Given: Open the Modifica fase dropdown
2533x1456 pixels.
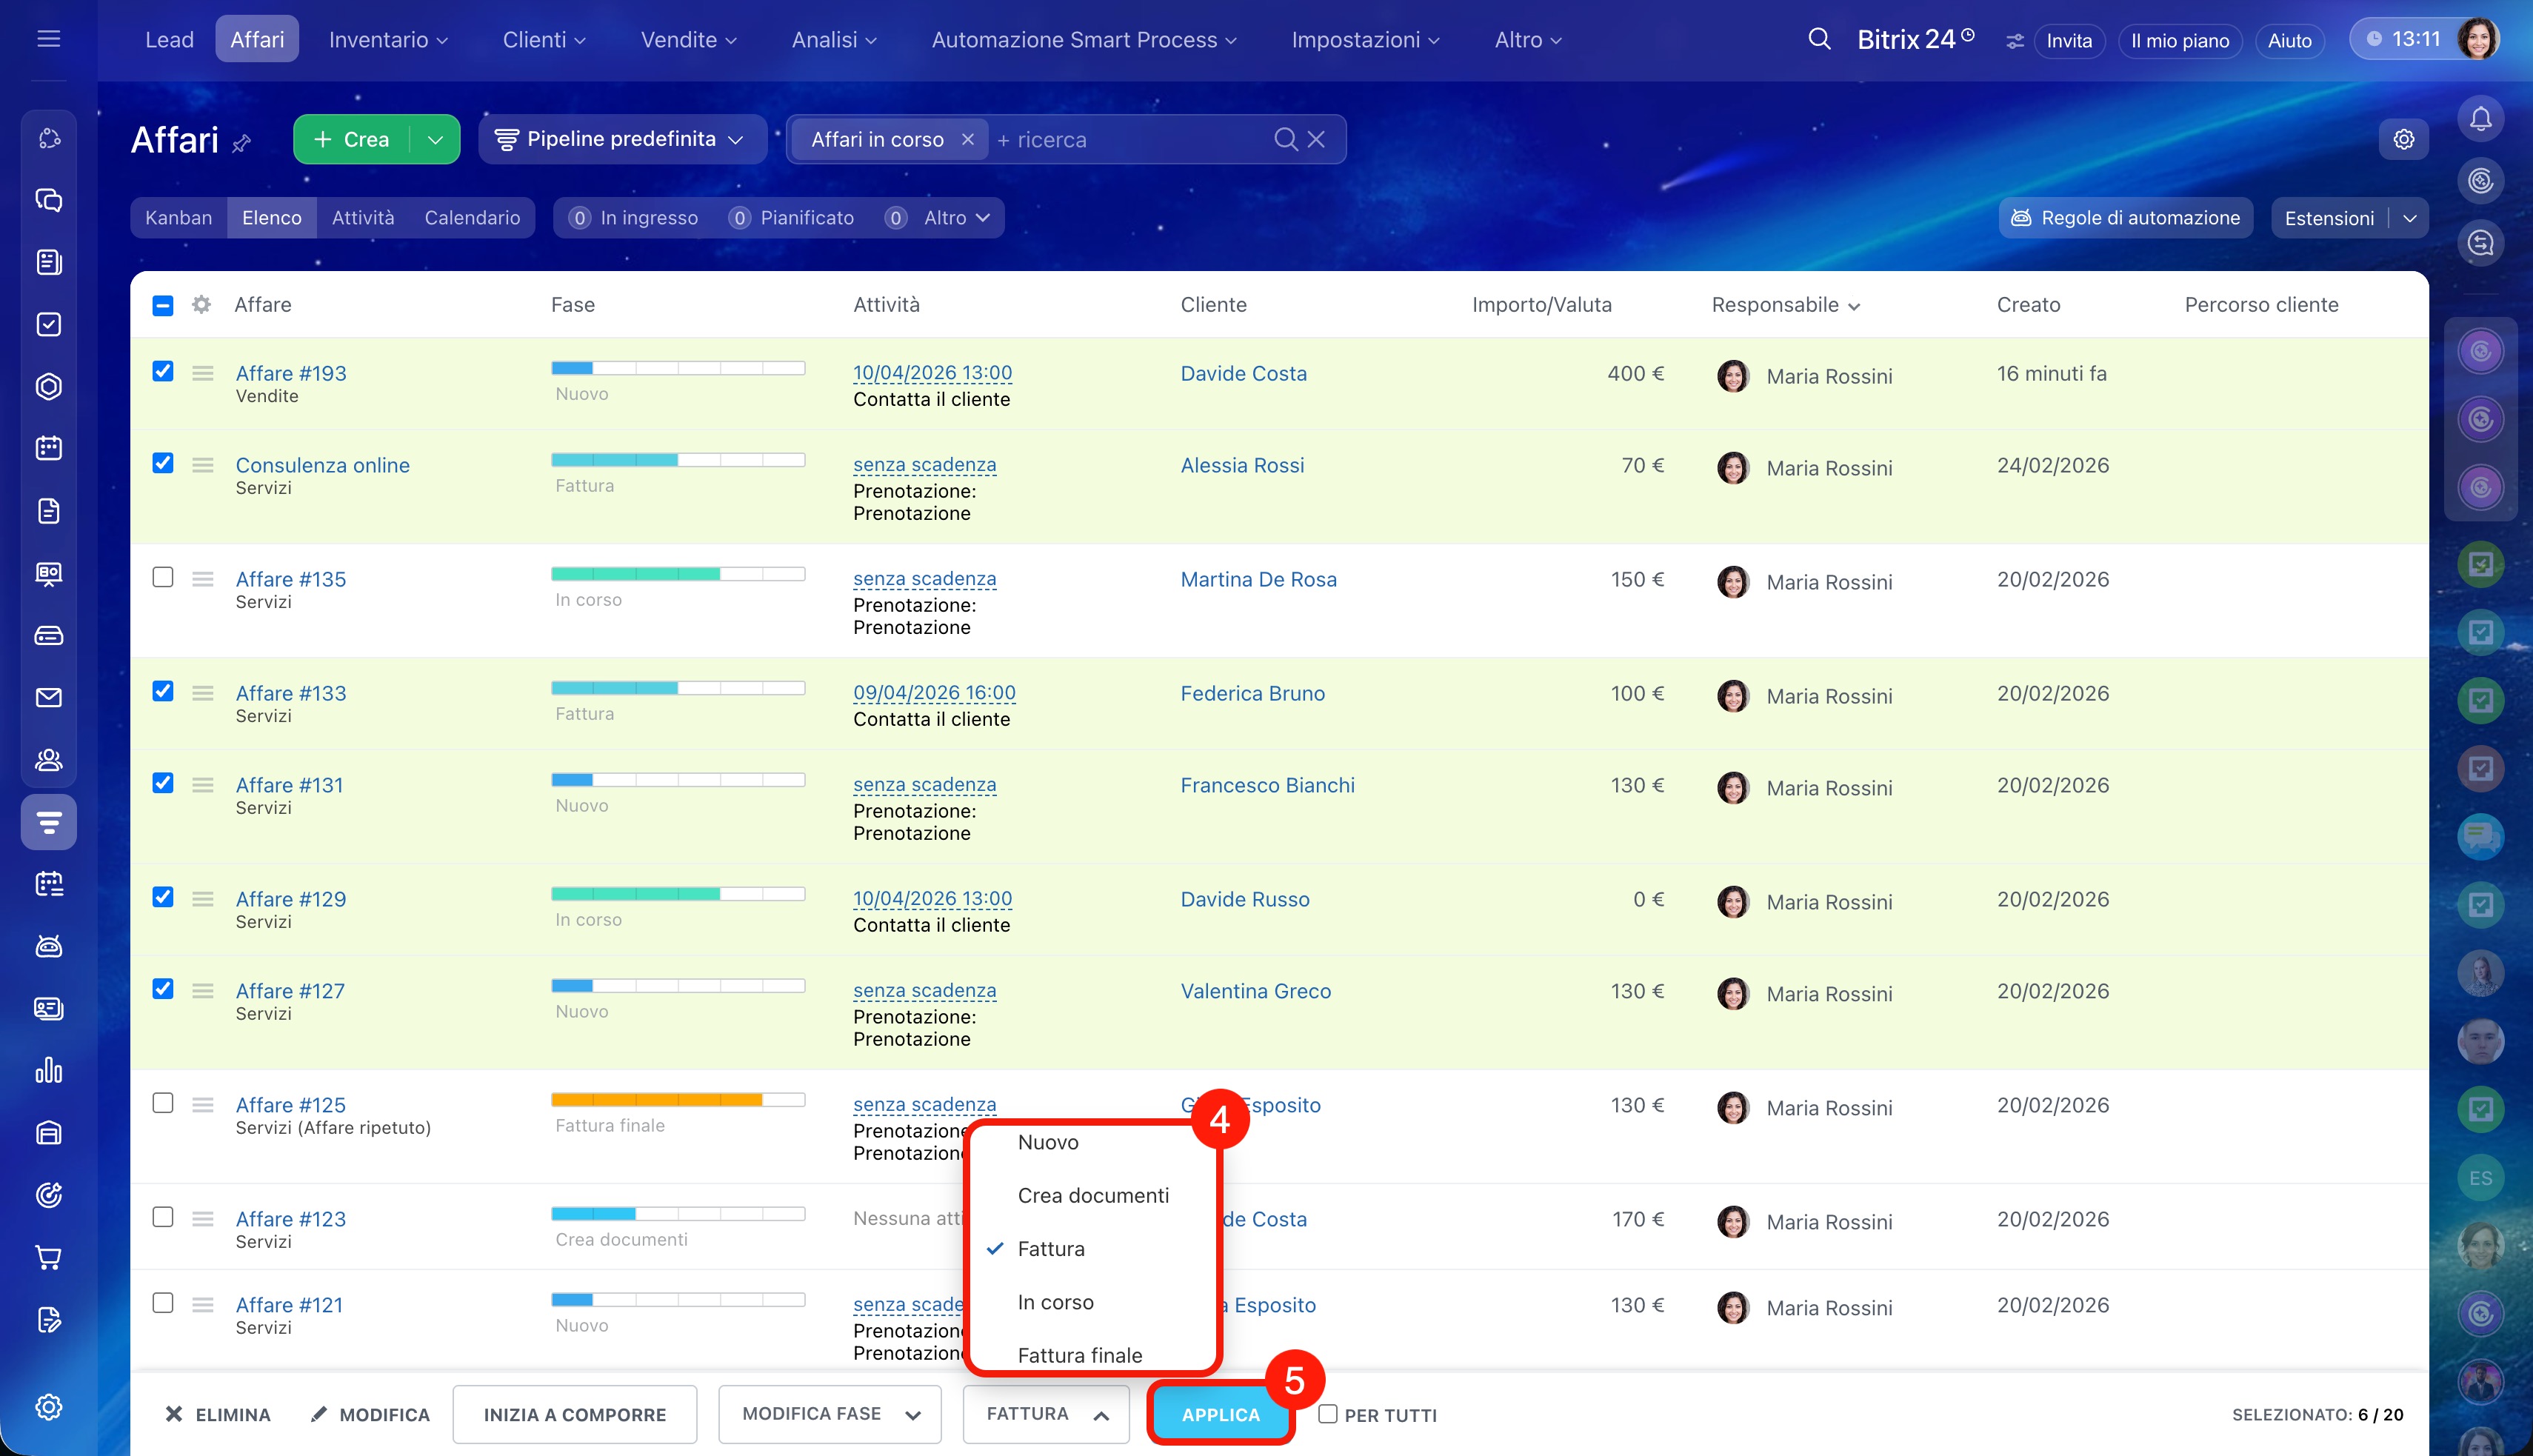Looking at the screenshot, I should tap(829, 1413).
